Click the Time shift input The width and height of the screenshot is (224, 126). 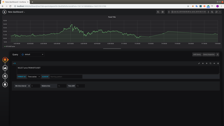pos(80,86)
